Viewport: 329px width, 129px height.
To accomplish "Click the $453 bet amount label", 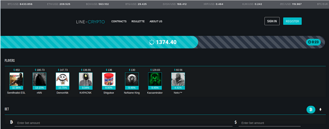I will (16, 70).
